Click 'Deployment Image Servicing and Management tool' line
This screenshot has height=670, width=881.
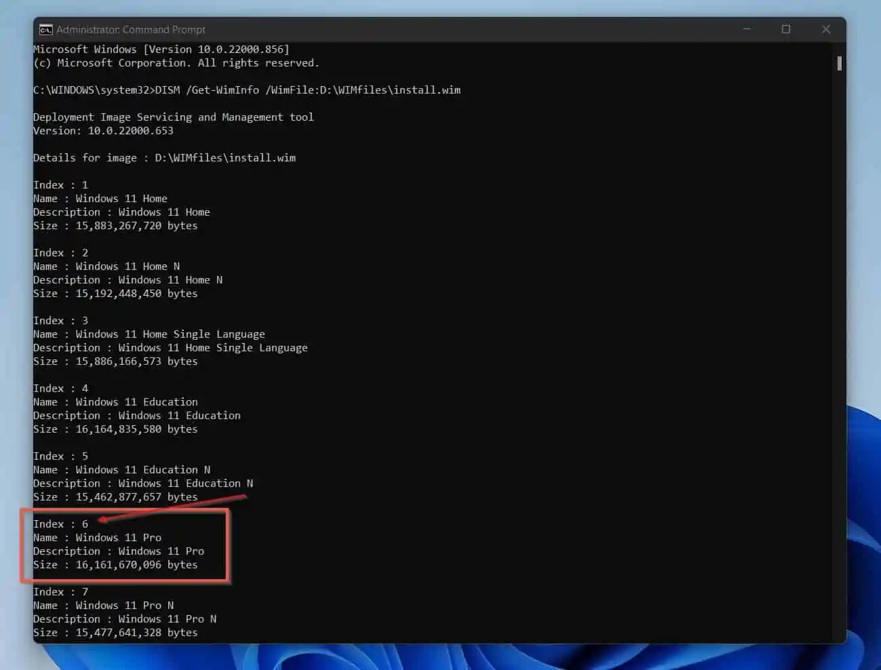pos(174,117)
